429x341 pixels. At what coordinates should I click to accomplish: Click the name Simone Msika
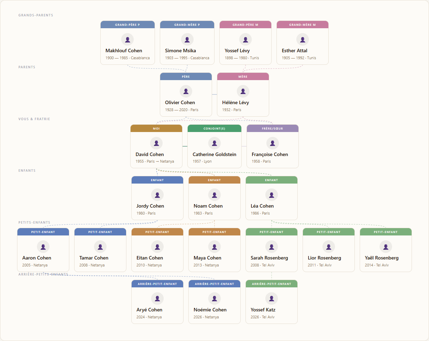coord(180,51)
